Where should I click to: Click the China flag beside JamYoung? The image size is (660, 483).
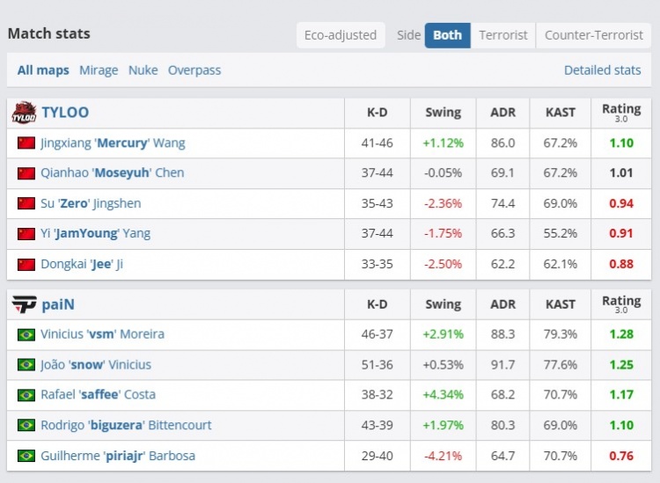click(x=26, y=233)
